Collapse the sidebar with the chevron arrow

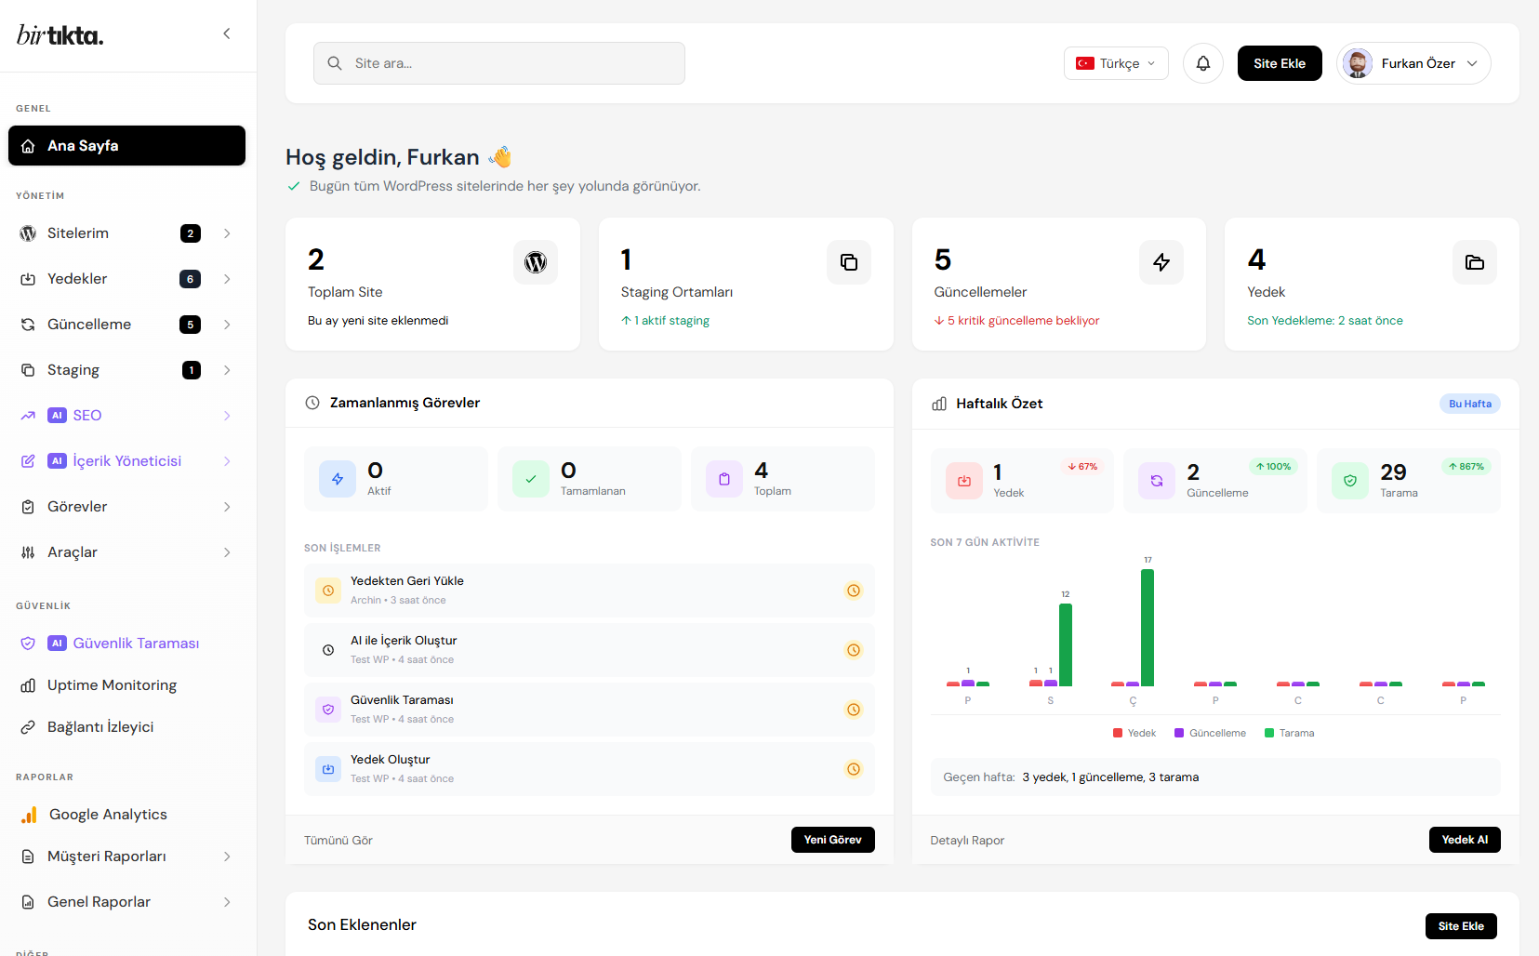click(226, 33)
